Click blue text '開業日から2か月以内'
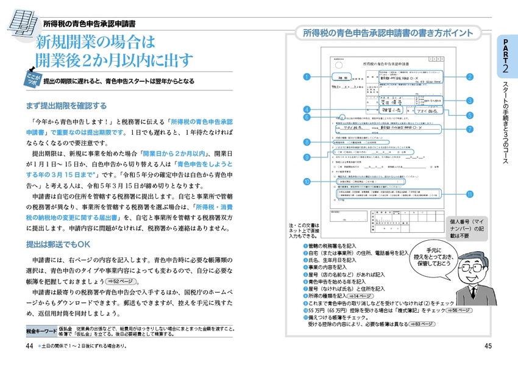This screenshot has height=367, width=518. click(x=174, y=154)
